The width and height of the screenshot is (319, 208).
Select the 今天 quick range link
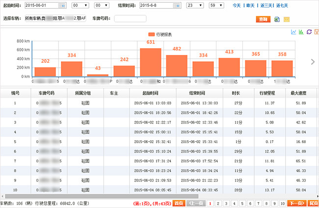pyautogui.click(x=237, y=5)
